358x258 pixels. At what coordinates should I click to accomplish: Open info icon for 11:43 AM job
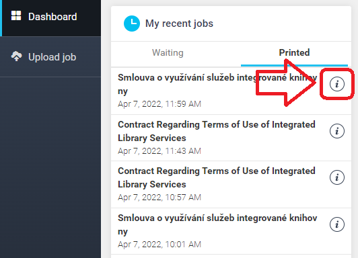pos(337,131)
